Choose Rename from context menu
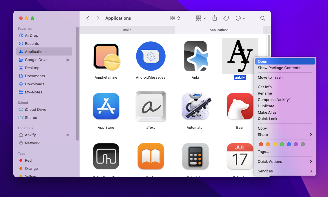The image size is (328, 197). 285,93
